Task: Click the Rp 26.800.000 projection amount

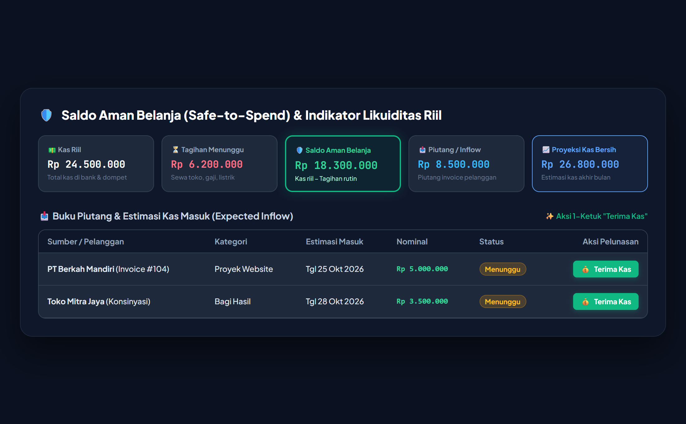Action: [x=580, y=164]
